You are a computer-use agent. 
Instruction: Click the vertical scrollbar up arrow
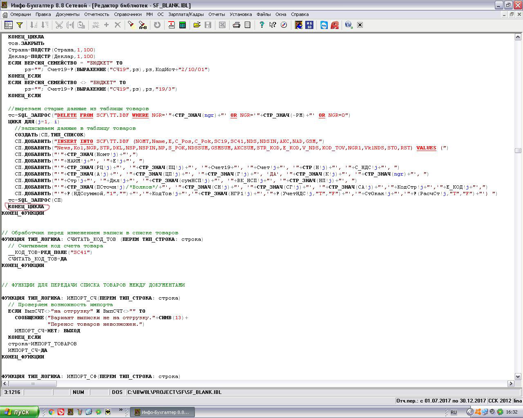point(518,37)
